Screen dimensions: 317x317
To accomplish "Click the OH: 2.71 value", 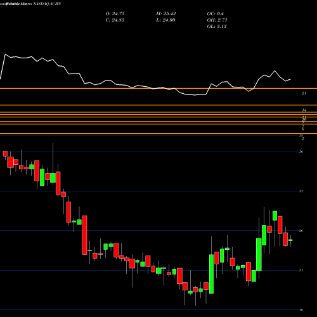I will pos(217,20).
